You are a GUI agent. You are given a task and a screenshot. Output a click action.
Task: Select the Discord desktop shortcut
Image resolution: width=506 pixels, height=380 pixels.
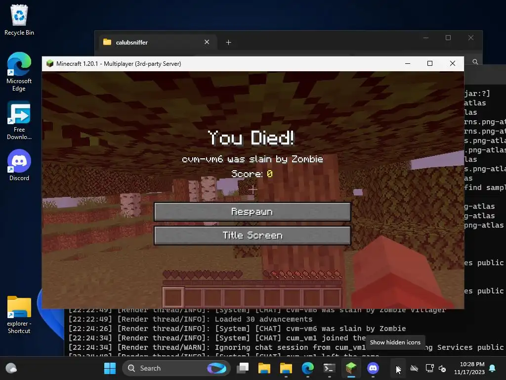pyautogui.click(x=19, y=165)
